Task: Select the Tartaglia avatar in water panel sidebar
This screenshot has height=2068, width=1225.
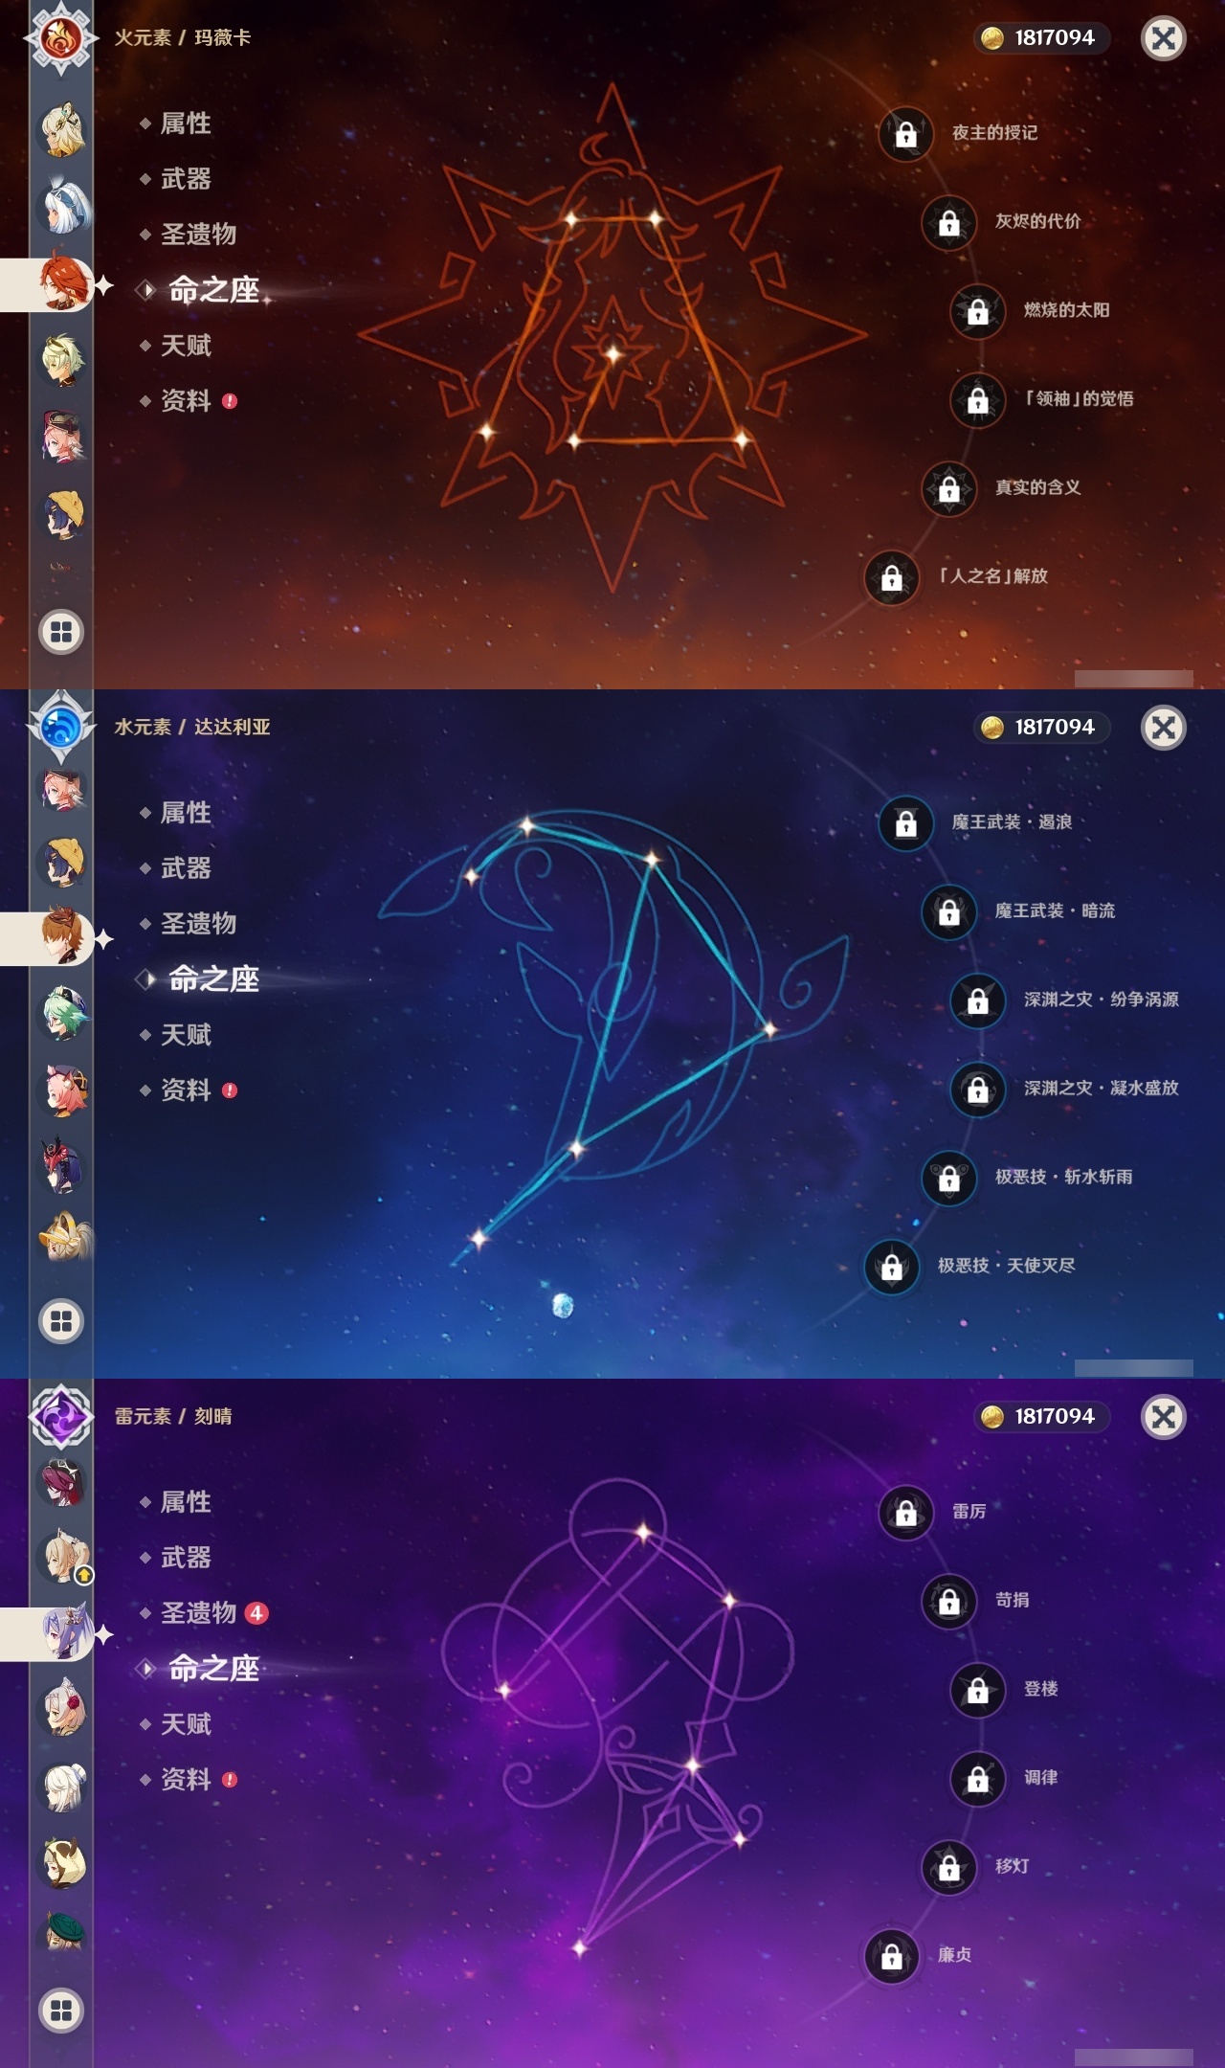Action: pyautogui.click(x=63, y=936)
